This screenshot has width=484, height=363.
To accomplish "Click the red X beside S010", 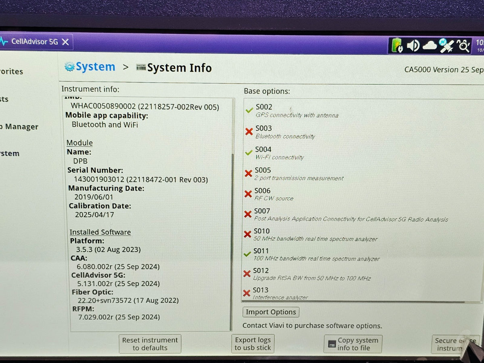I will tap(248, 234).
